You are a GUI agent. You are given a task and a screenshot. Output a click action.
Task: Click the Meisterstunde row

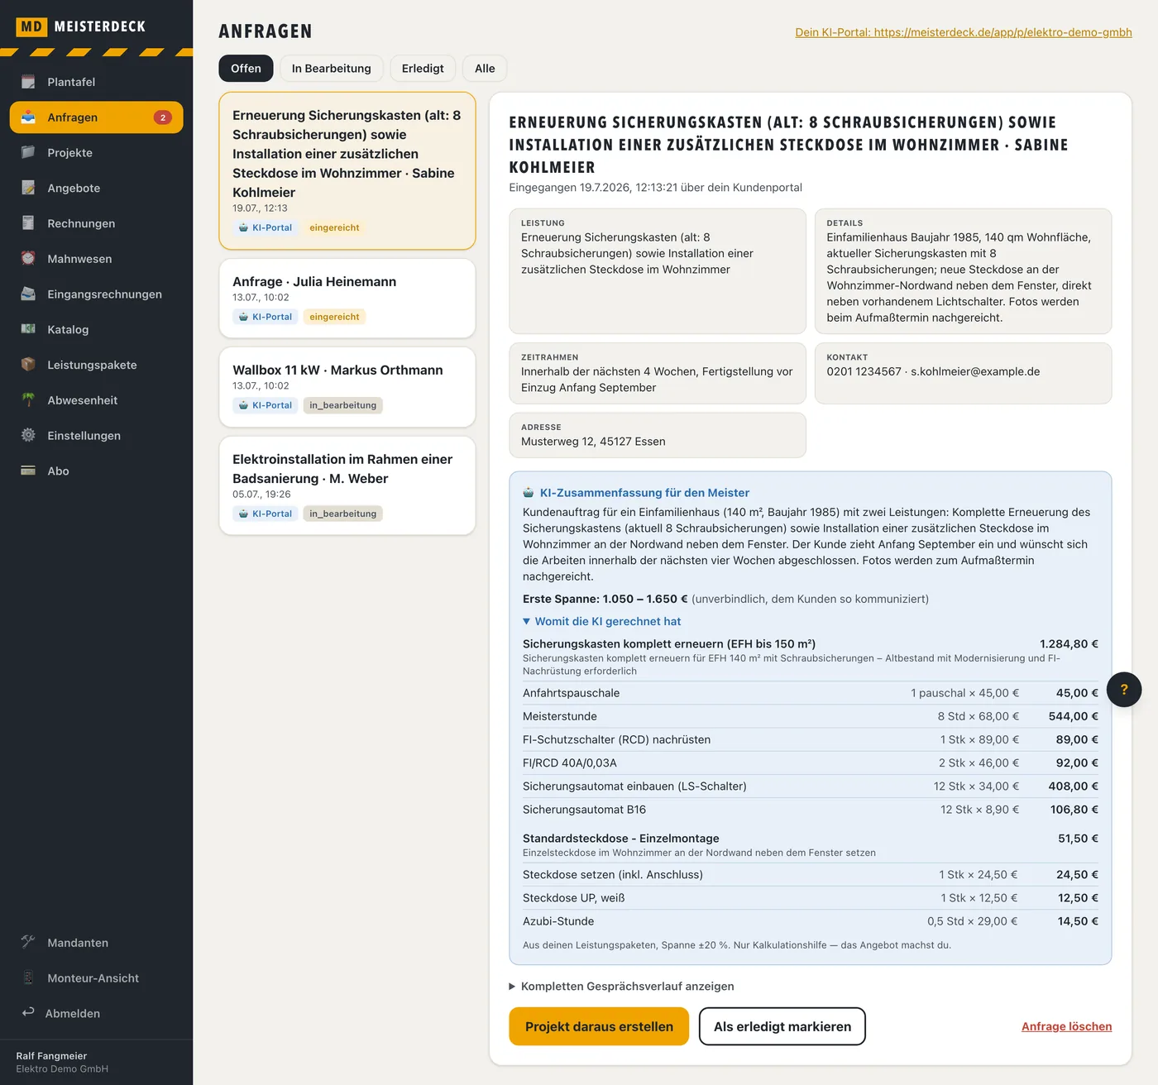[811, 716]
